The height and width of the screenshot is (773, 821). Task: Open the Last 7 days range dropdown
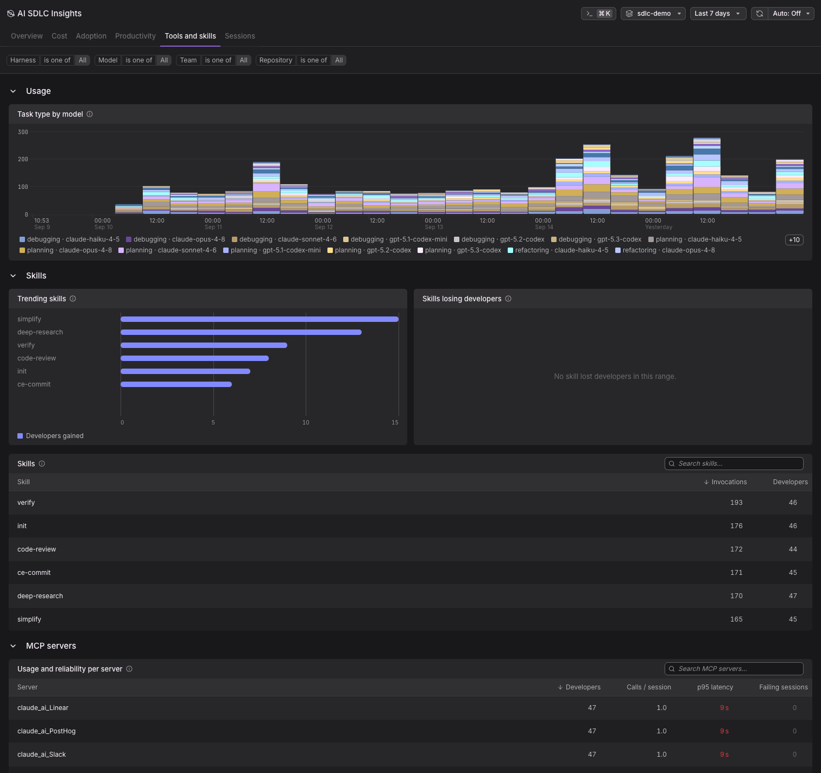coord(718,14)
